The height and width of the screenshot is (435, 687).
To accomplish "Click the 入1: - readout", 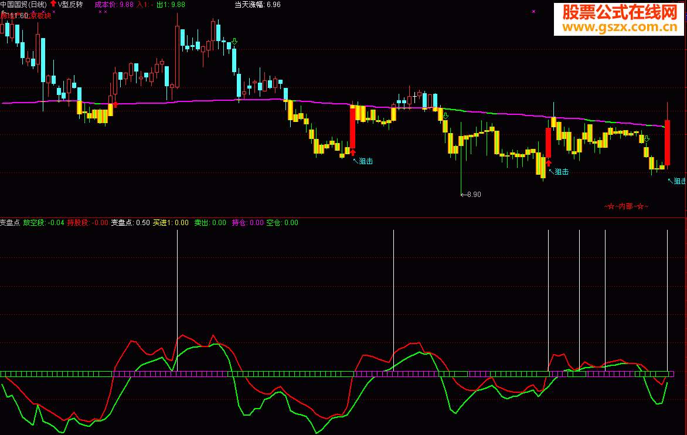I will click(x=145, y=4).
